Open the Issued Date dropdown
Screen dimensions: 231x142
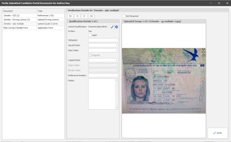point(116,45)
